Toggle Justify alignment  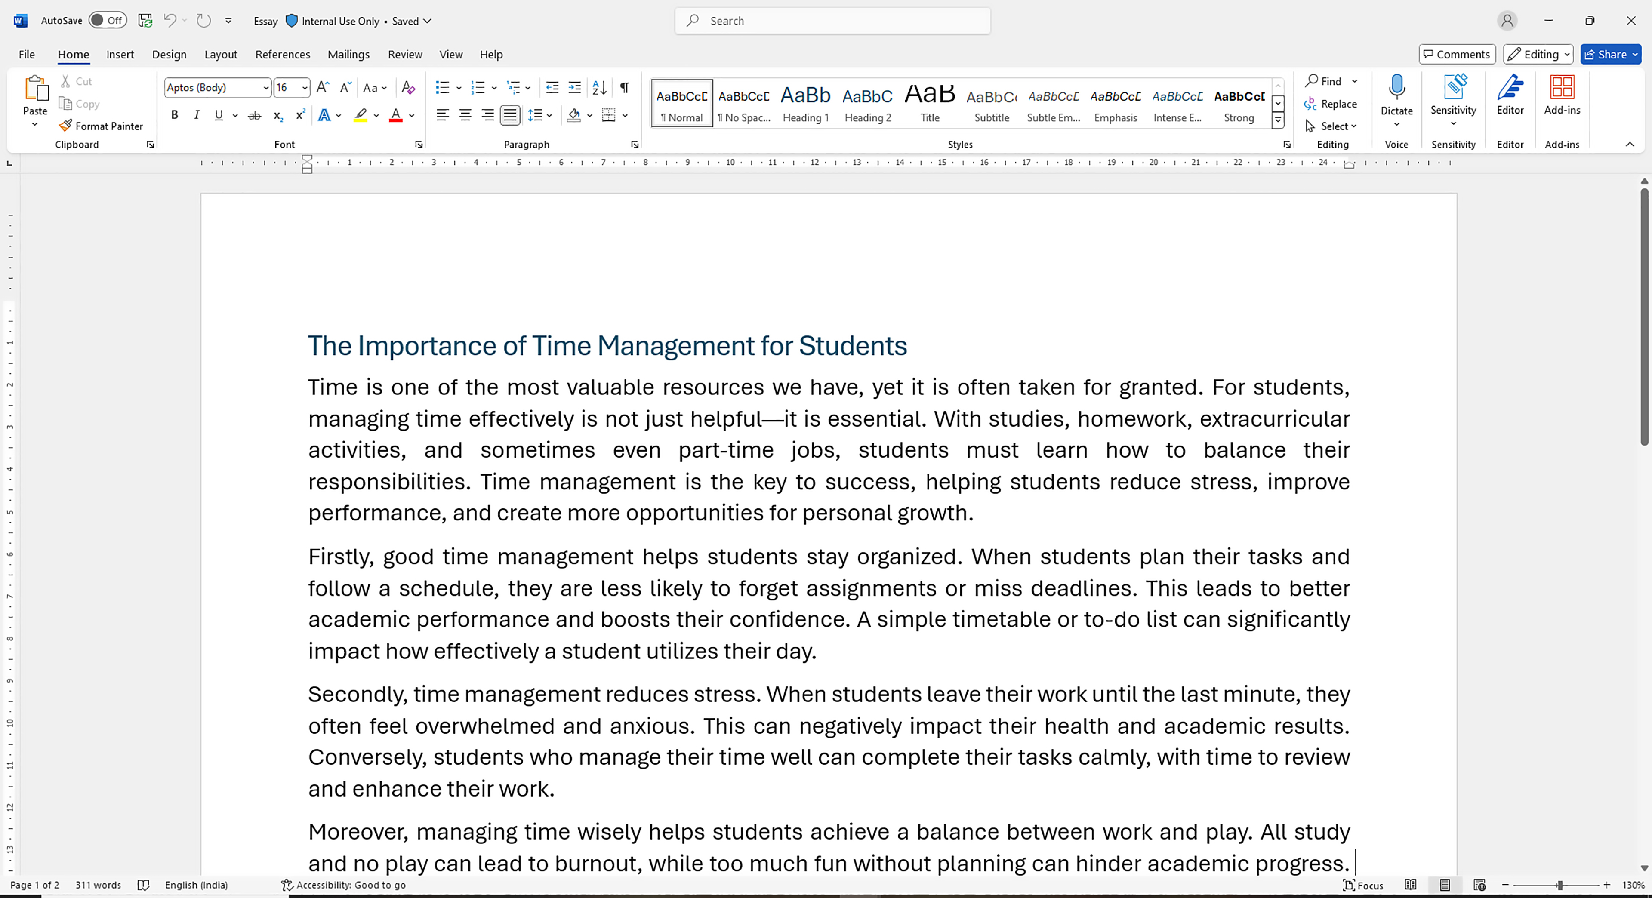coord(510,115)
